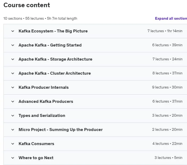Expand the Apache Kafka - Cluster Architecture chevron
Screen dimensions: 187x165
(13, 73)
